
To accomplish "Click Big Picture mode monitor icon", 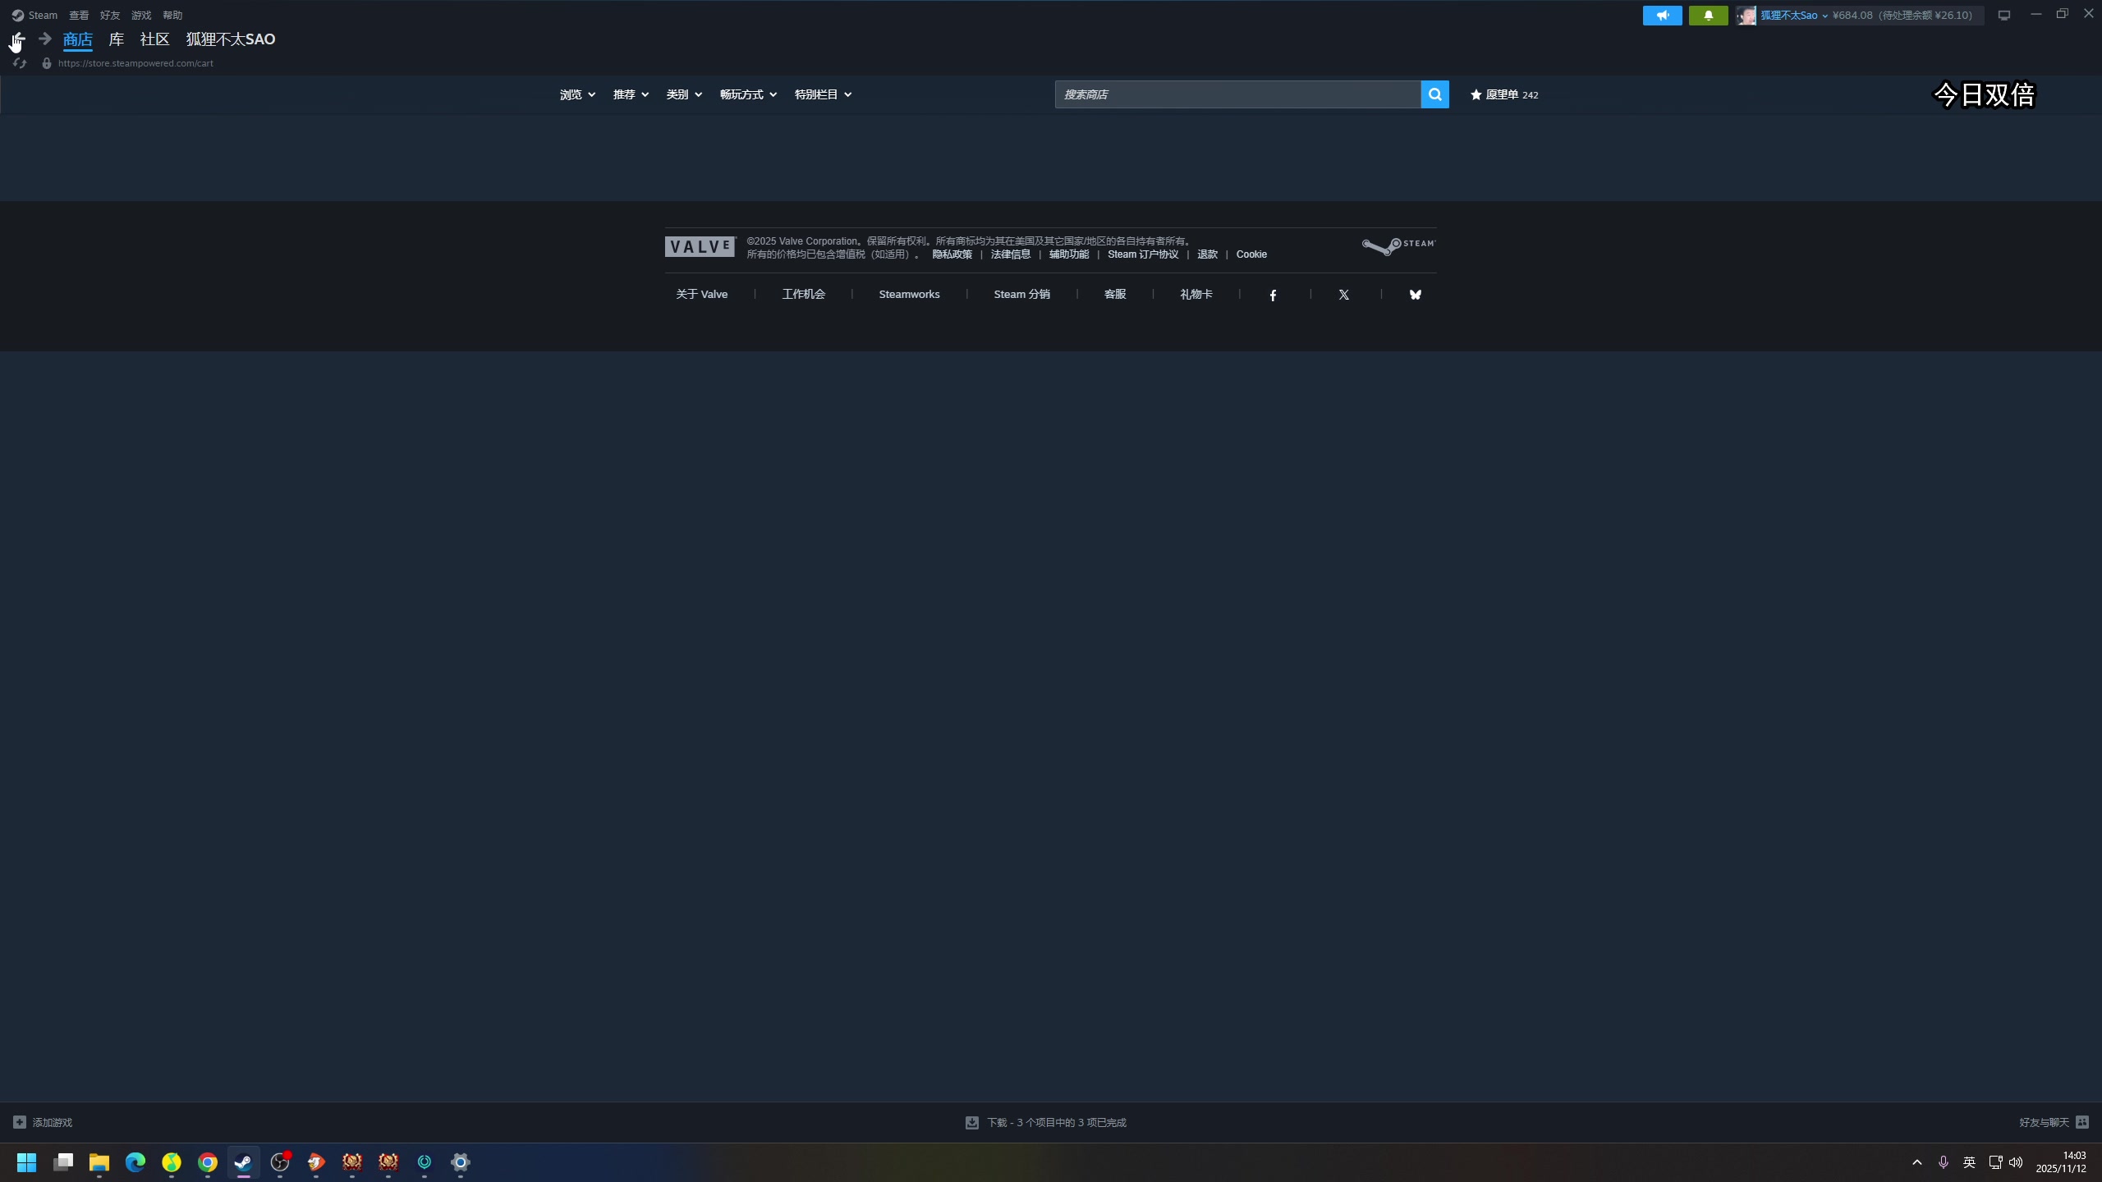I will point(2003,16).
